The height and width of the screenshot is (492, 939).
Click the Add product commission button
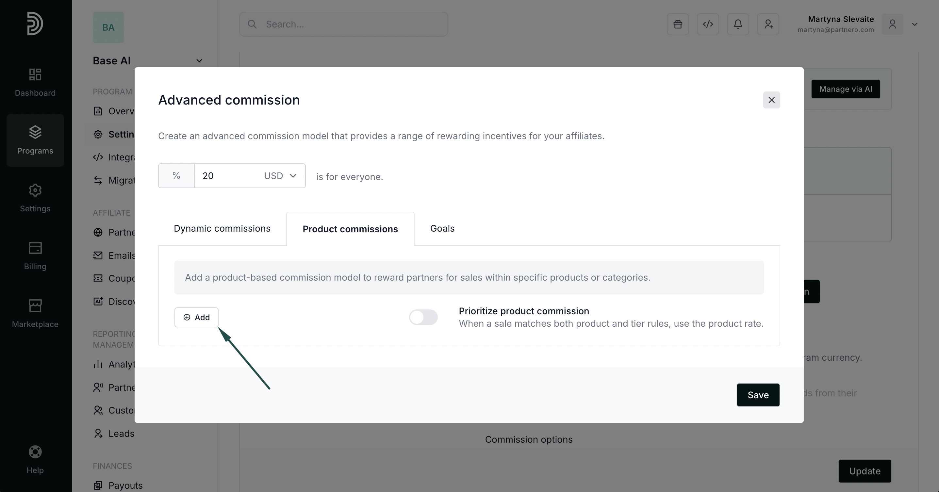click(196, 317)
